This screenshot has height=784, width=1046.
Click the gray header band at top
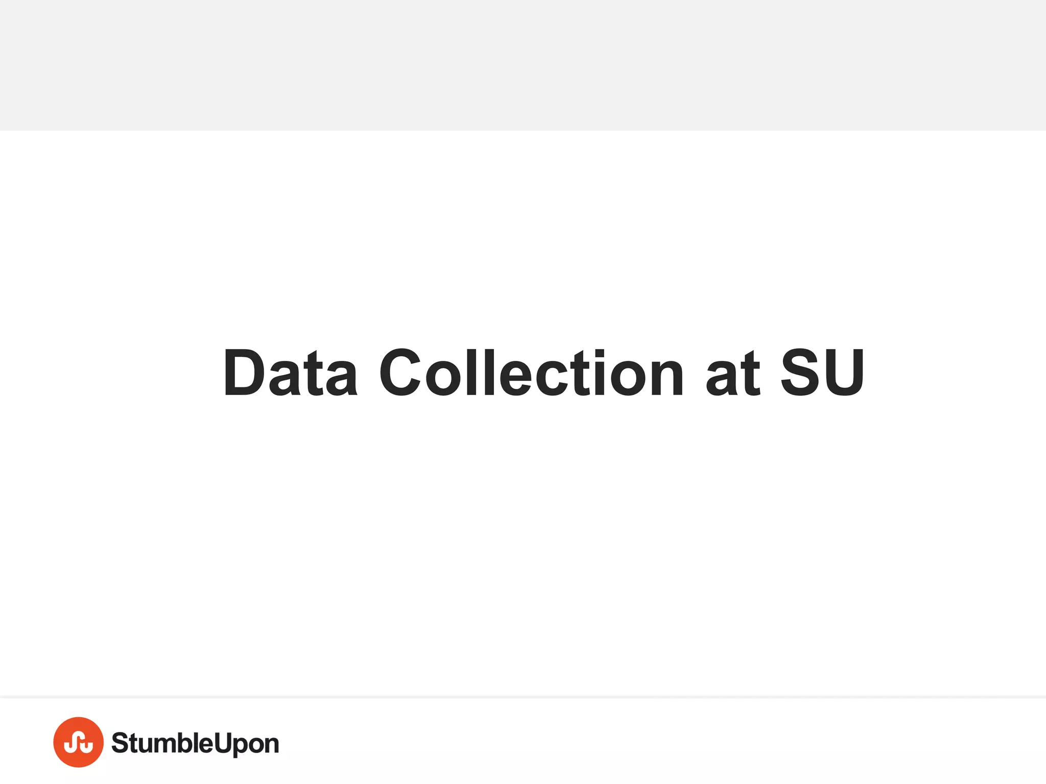pos(523,65)
